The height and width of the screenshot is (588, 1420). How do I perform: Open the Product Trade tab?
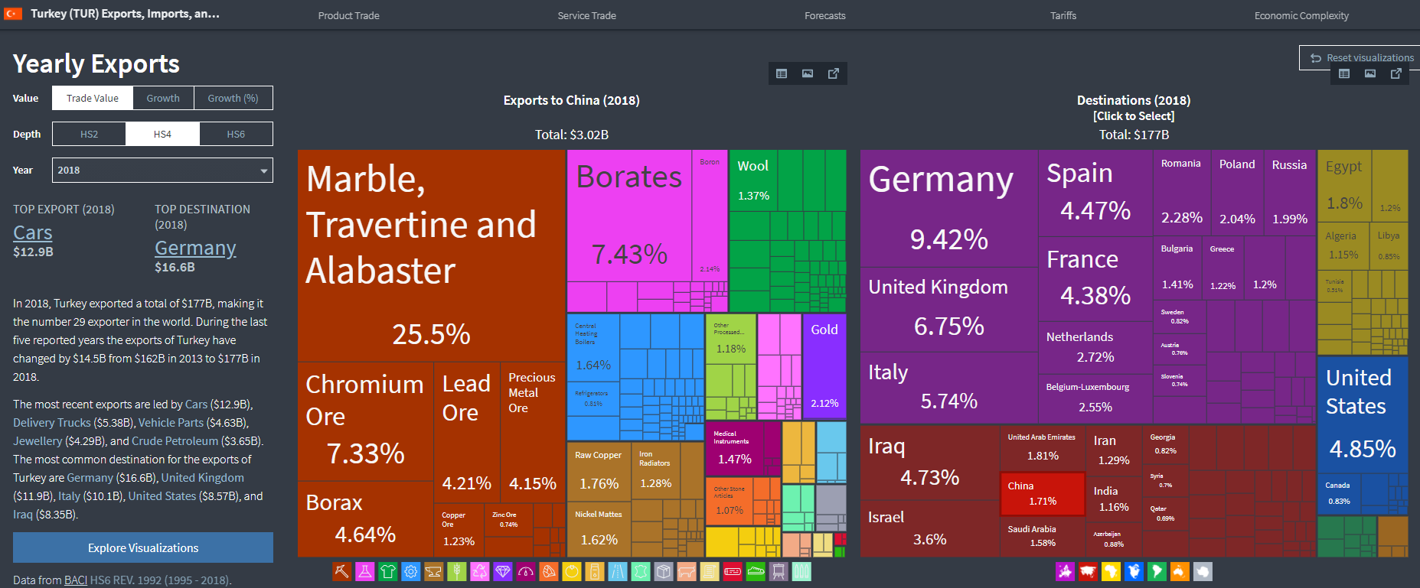[348, 15]
